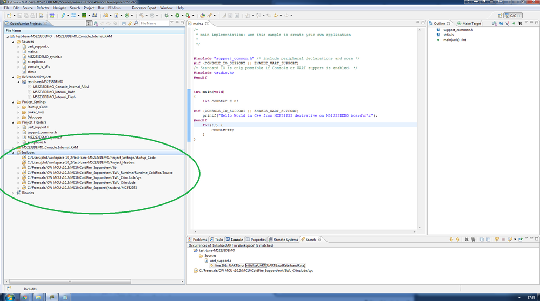Open the Refactor menu
Image resolution: width=540 pixels, height=301 pixels.
tap(43, 8)
